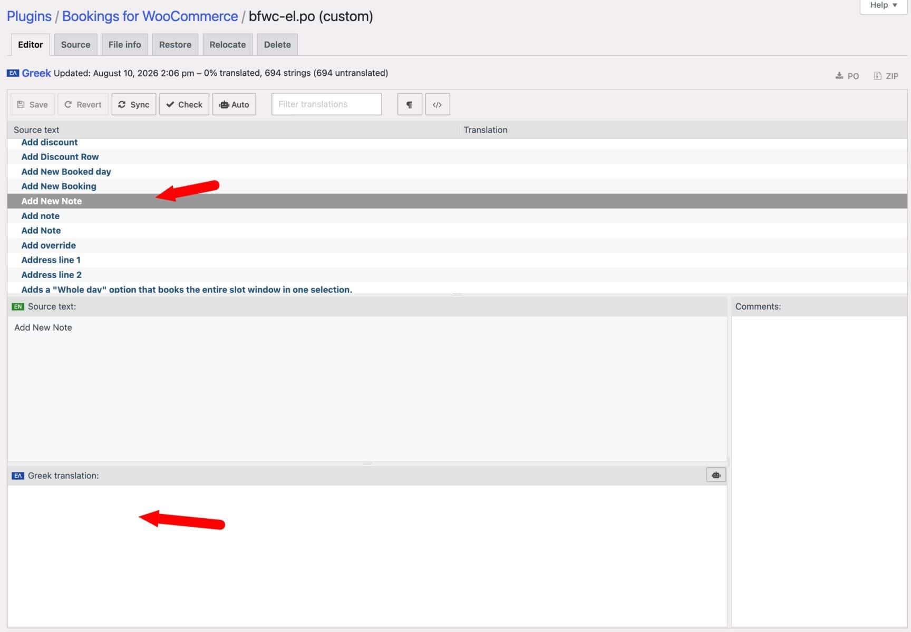Click the Auto translate button

(x=234, y=104)
